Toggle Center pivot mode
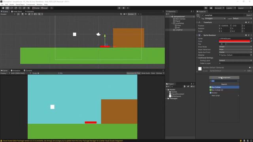Image resolution: width=253 pixels, height=142 pixels. pyautogui.click(x=36, y=8)
